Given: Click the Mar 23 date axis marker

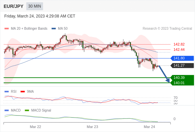Looking at the screenshot, I should [x=92, y=127].
